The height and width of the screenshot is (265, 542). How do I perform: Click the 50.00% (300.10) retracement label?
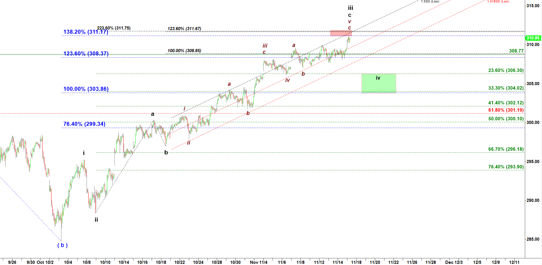[506, 119]
